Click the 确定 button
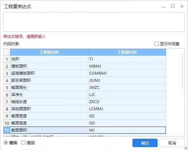The image size is (188, 150). click(x=145, y=143)
